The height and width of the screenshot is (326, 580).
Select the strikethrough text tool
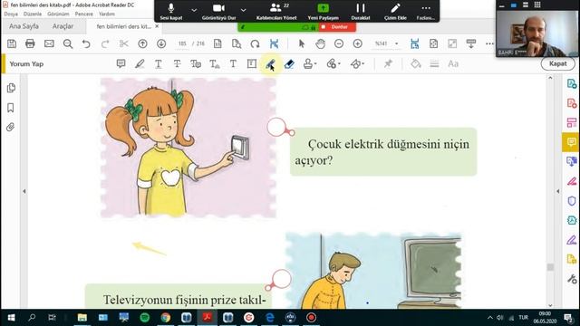tap(178, 64)
